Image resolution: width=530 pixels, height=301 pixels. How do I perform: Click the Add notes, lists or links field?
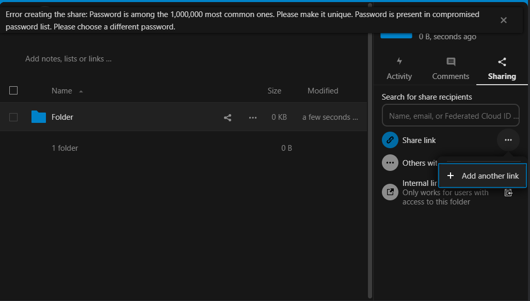pos(68,59)
